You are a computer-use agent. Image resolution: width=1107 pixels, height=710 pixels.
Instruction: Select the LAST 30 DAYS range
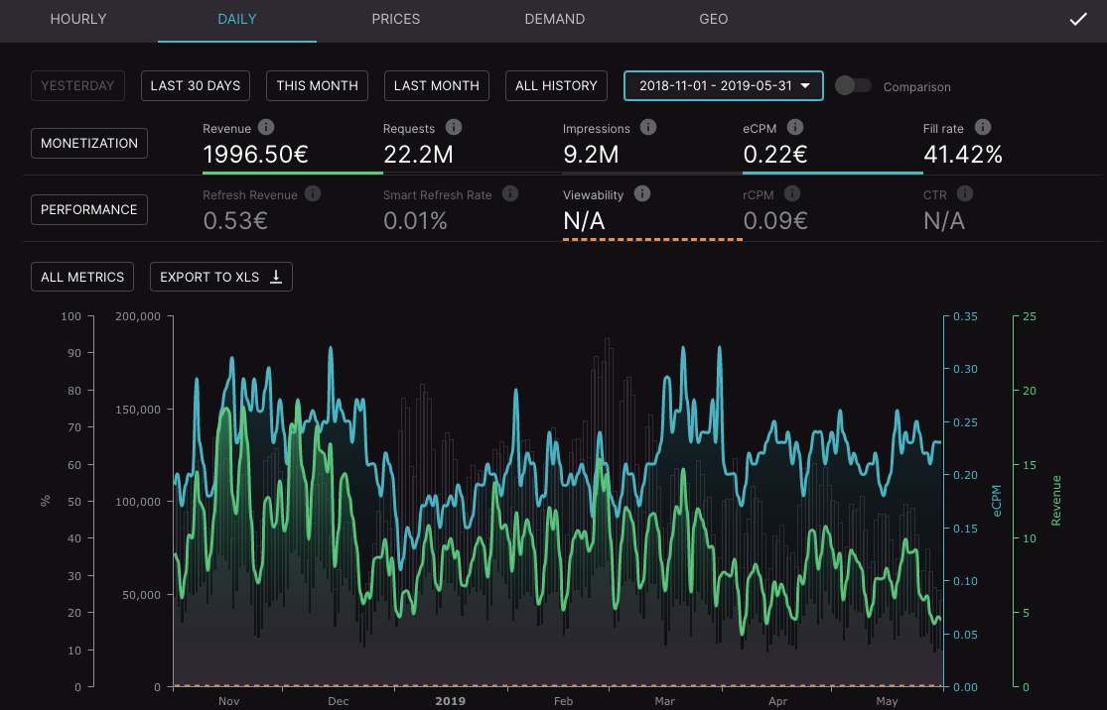[196, 86]
